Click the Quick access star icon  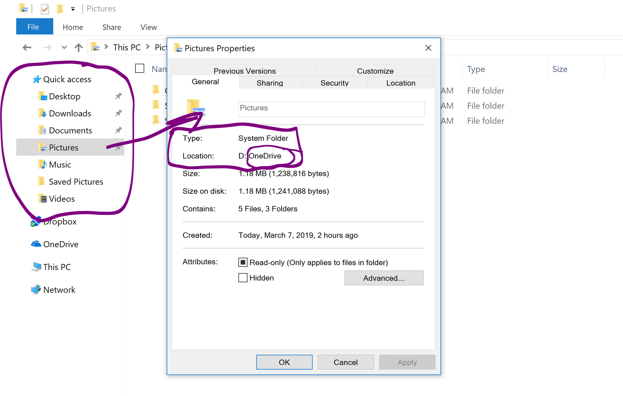point(37,79)
